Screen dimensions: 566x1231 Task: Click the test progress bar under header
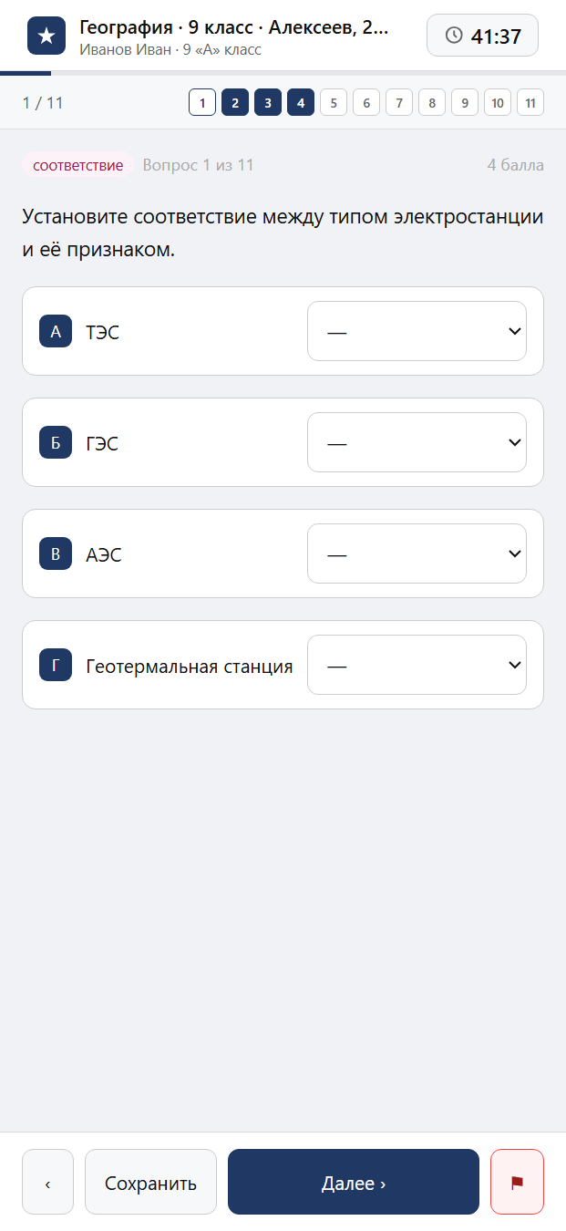point(283,72)
